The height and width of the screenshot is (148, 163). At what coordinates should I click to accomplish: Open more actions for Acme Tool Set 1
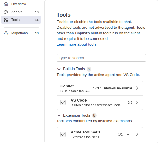(129, 134)
